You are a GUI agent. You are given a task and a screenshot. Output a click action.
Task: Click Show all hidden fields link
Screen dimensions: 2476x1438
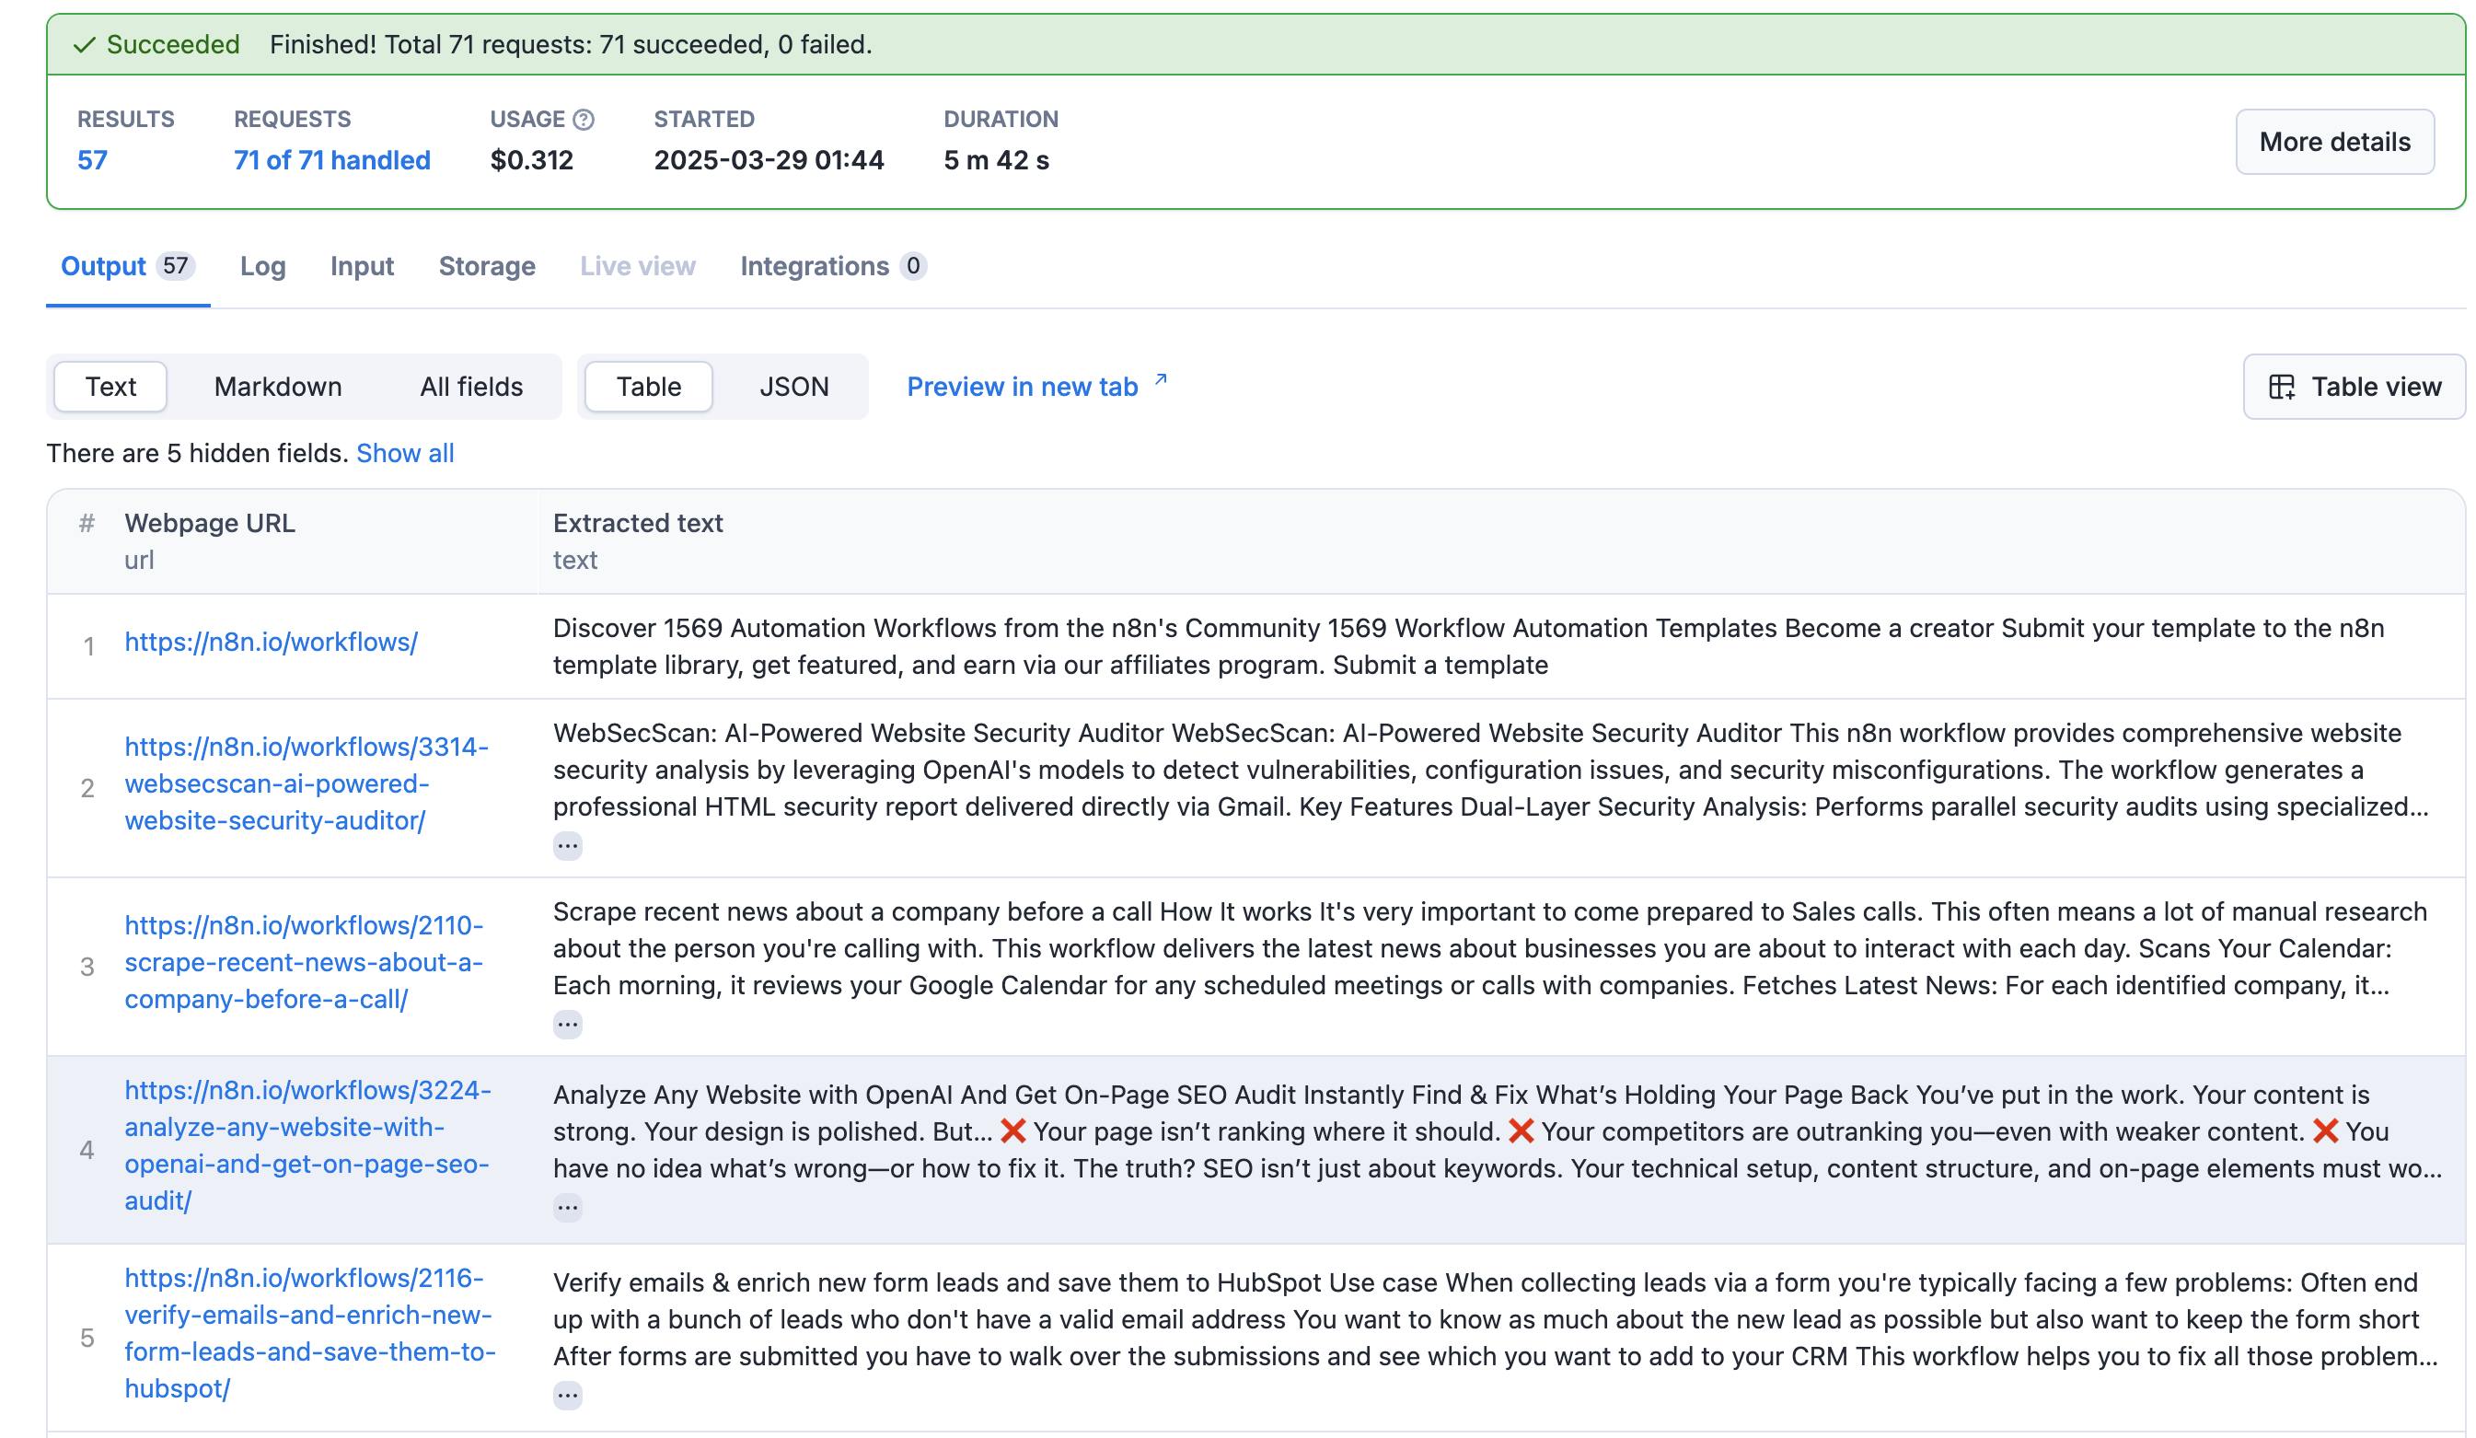405,453
